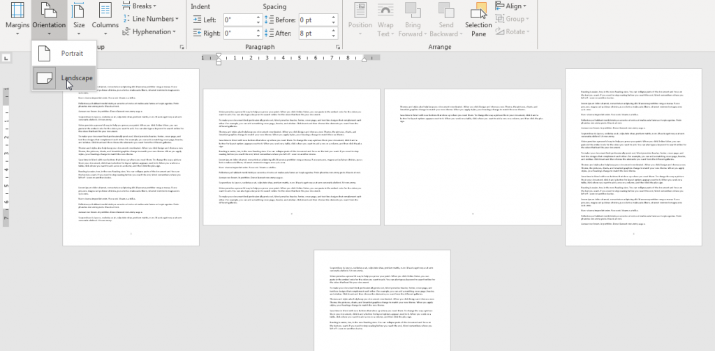Open the Align dropdown

pos(513,6)
